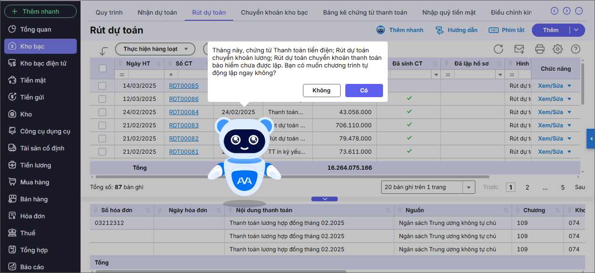Image resolution: width=595 pixels, height=273 pixels.
Task: Open the settings gear icon
Action: click(x=558, y=49)
